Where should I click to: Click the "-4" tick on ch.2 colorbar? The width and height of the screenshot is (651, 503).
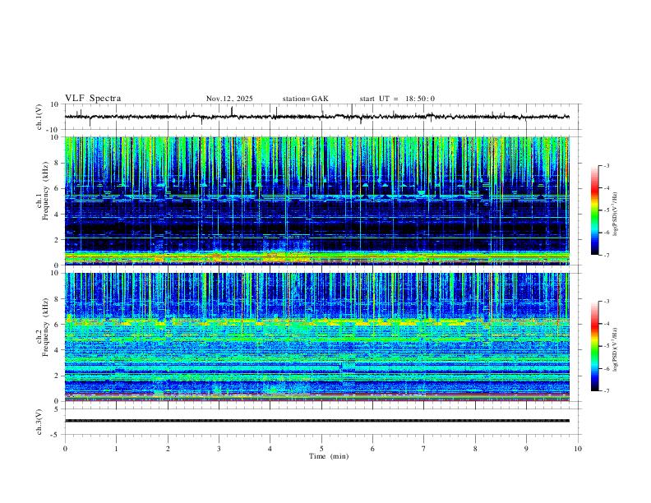pos(607,323)
